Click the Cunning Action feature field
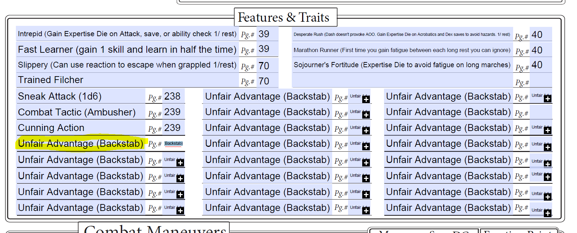 [x=80, y=128]
